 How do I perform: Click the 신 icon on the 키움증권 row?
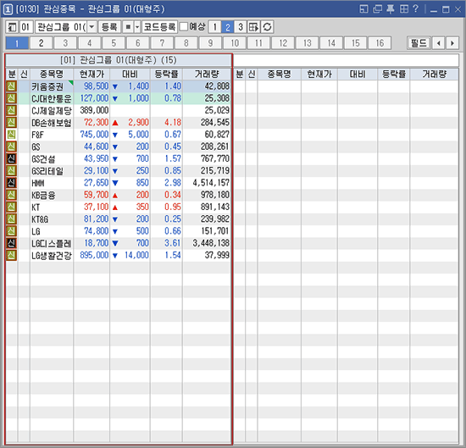pos(11,86)
